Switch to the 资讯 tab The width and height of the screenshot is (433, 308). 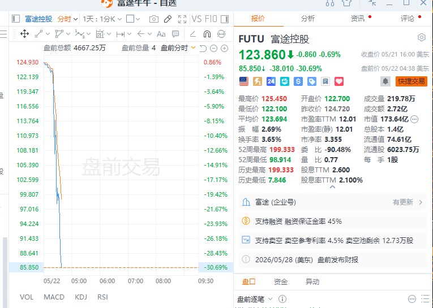pyautogui.click(x=358, y=19)
